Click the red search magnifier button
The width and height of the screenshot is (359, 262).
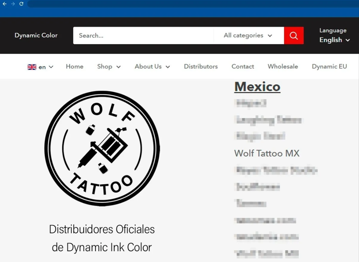[x=293, y=36]
